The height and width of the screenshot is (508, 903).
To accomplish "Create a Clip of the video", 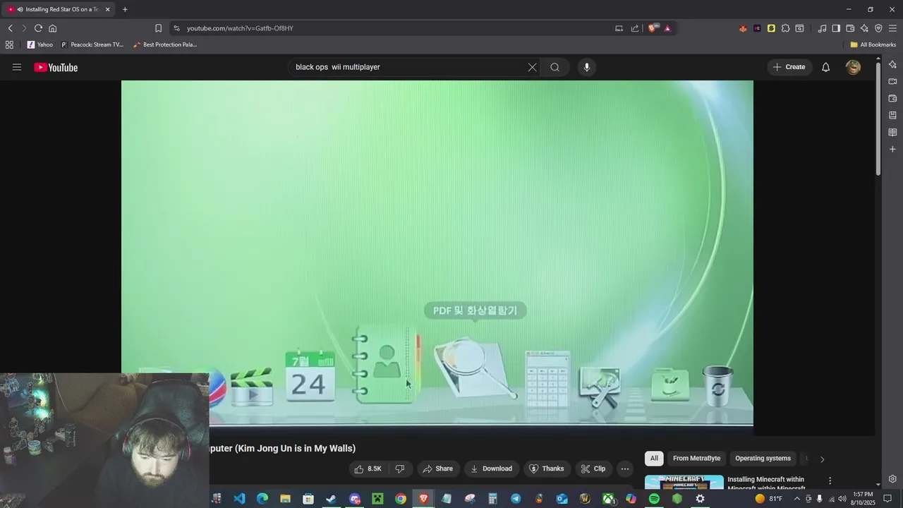I will tap(593, 468).
